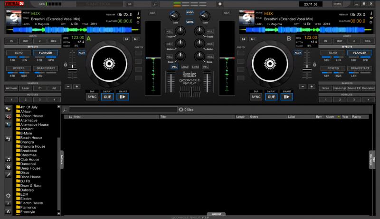This screenshot has width=380, height=219.
Task: Toggle right channel PFL headphone cue
Action: pos(206,67)
